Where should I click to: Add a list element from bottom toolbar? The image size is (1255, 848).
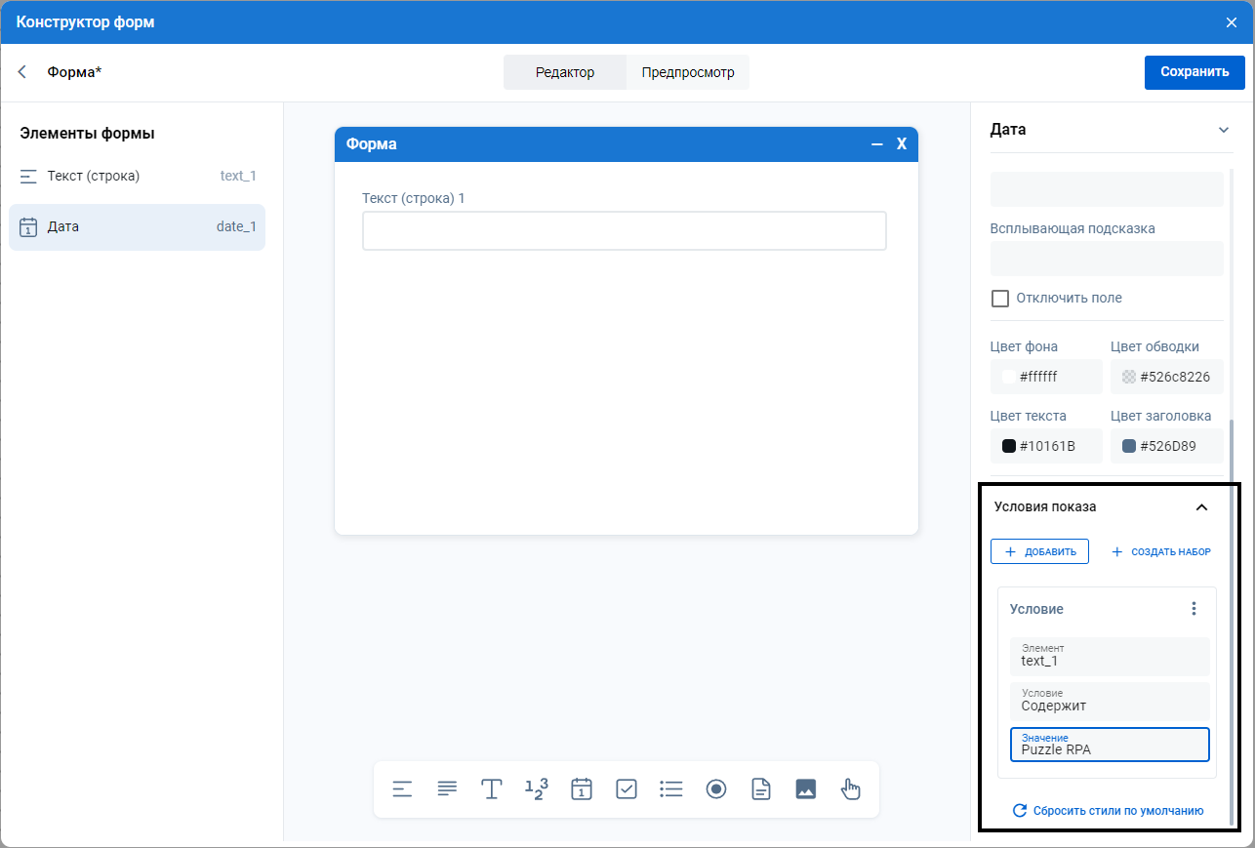tap(671, 788)
